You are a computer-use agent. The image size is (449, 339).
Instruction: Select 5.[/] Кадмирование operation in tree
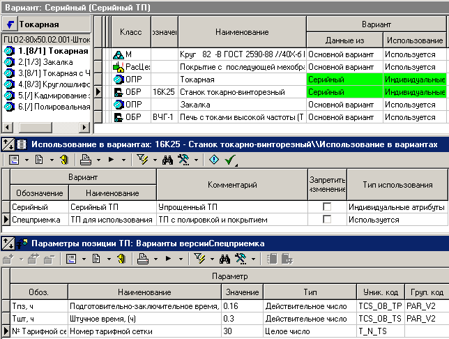[54, 96]
